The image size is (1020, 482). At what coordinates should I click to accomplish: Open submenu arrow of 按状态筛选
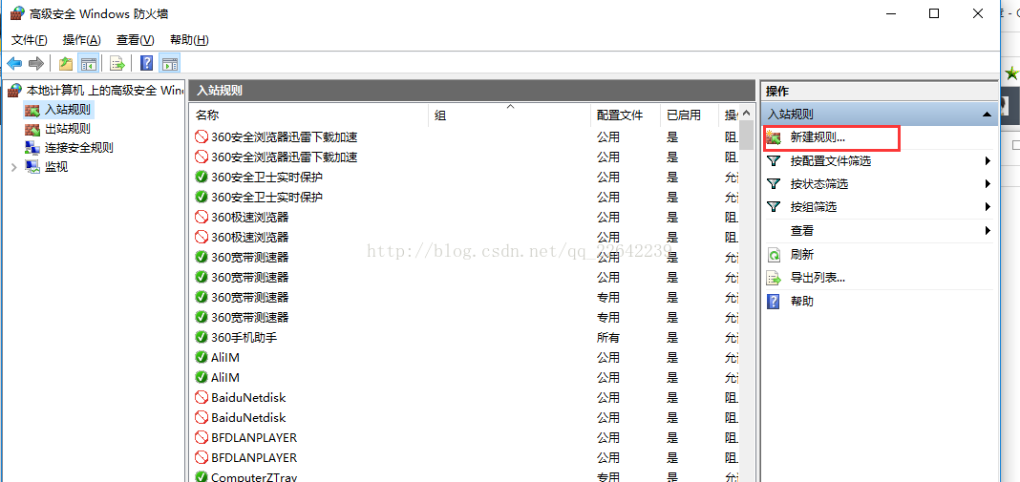click(988, 184)
